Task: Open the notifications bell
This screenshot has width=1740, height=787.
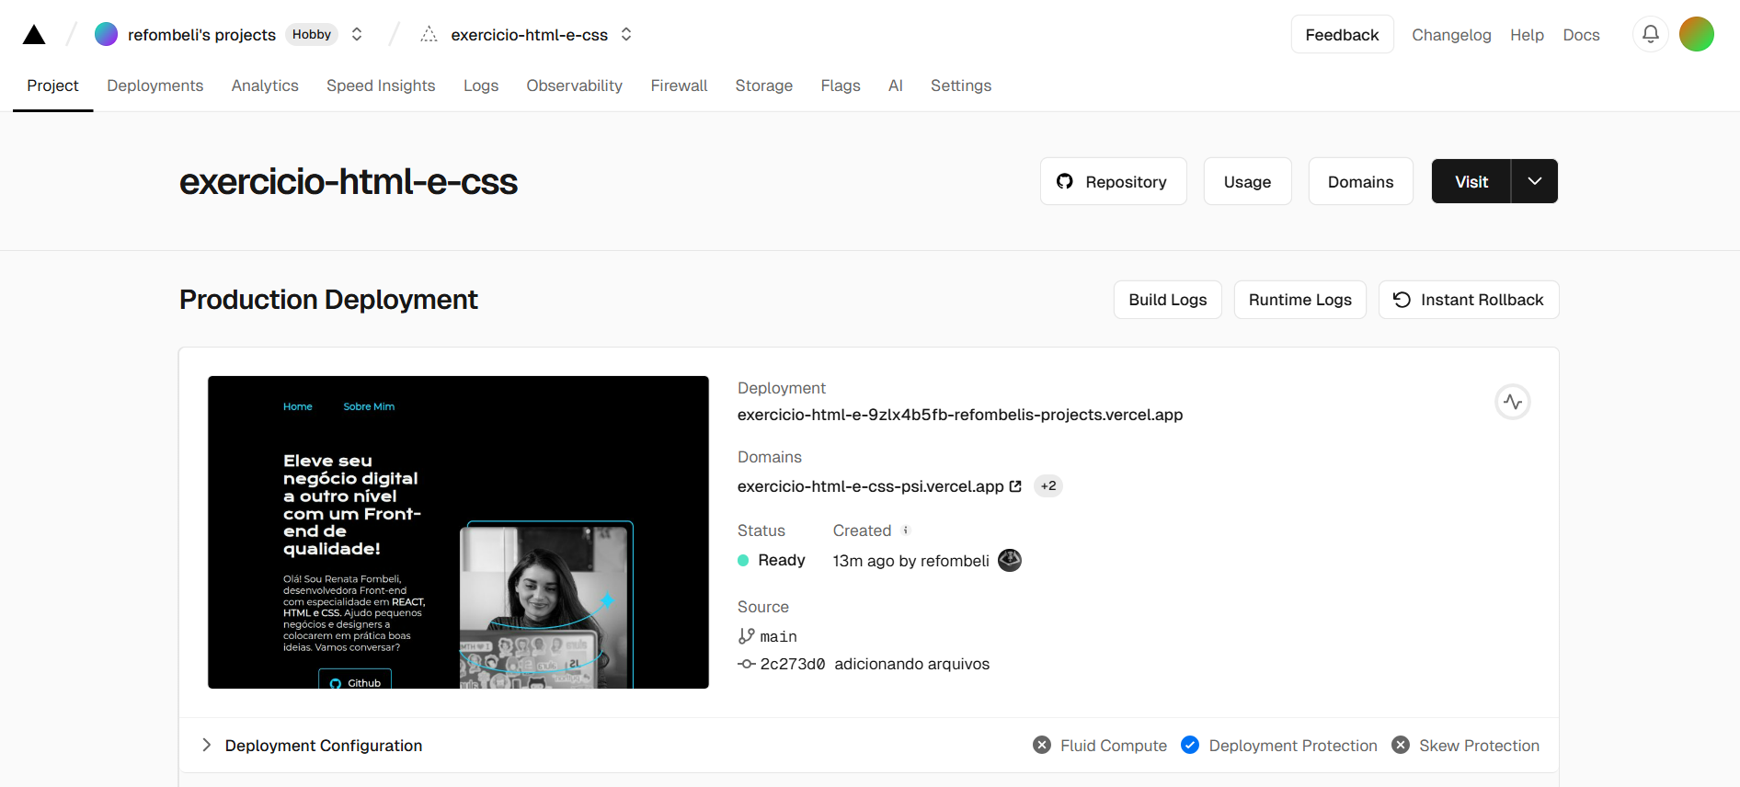Action: (1651, 34)
